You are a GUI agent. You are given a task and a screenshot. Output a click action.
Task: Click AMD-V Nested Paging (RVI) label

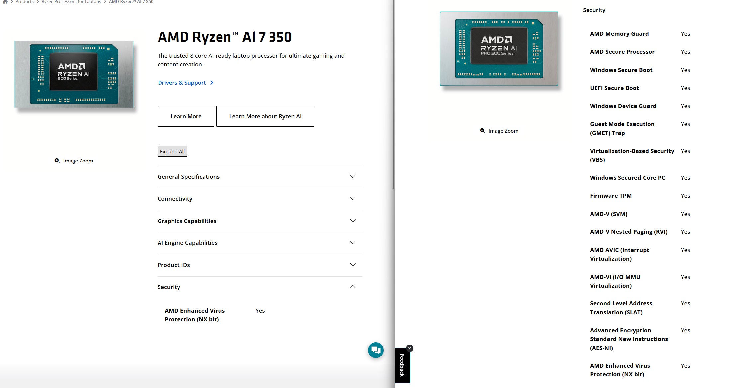pos(629,232)
